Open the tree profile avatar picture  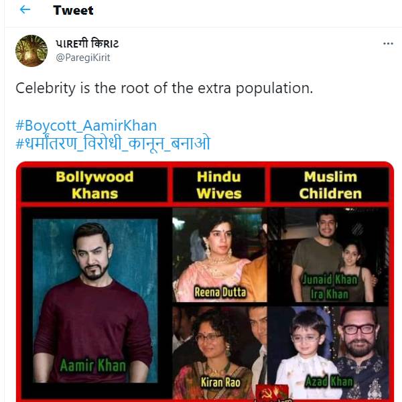pos(31,51)
